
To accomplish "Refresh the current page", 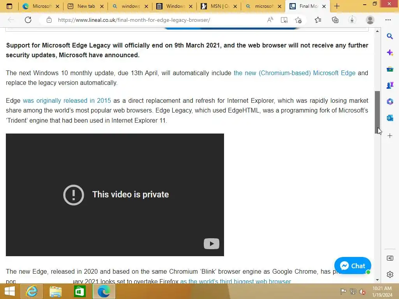I will tap(28, 20).
